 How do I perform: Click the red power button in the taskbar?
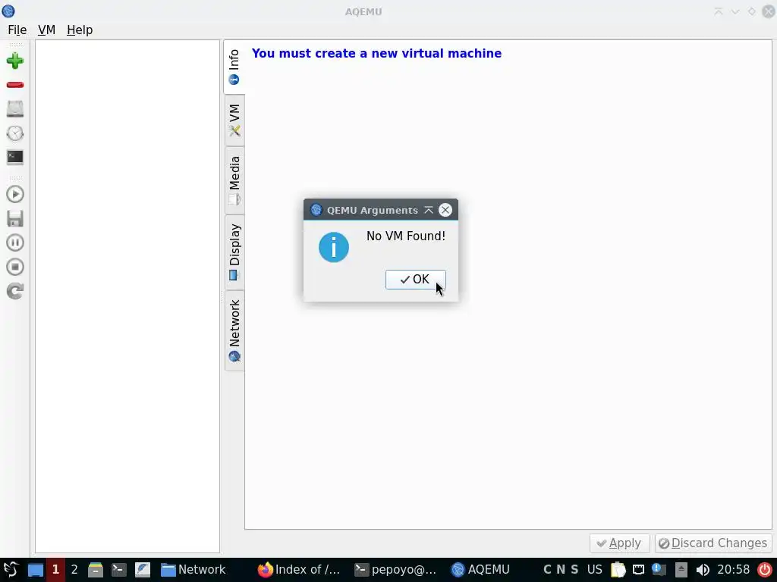click(x=765, y=570)
